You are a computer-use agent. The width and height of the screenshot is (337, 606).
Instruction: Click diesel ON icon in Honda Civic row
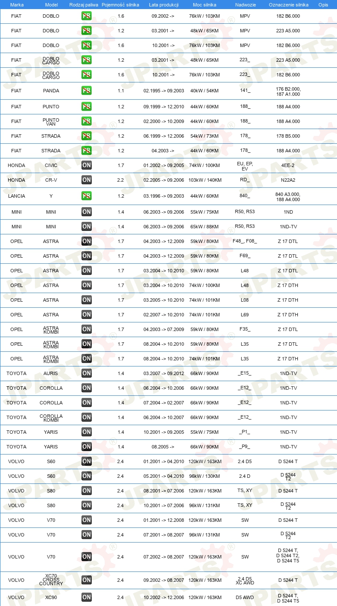[87, 165]
